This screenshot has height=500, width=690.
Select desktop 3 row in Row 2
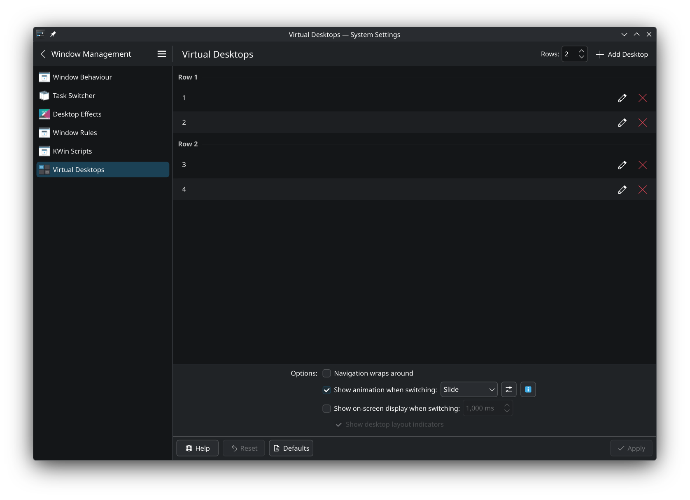[x=415, y=165]
